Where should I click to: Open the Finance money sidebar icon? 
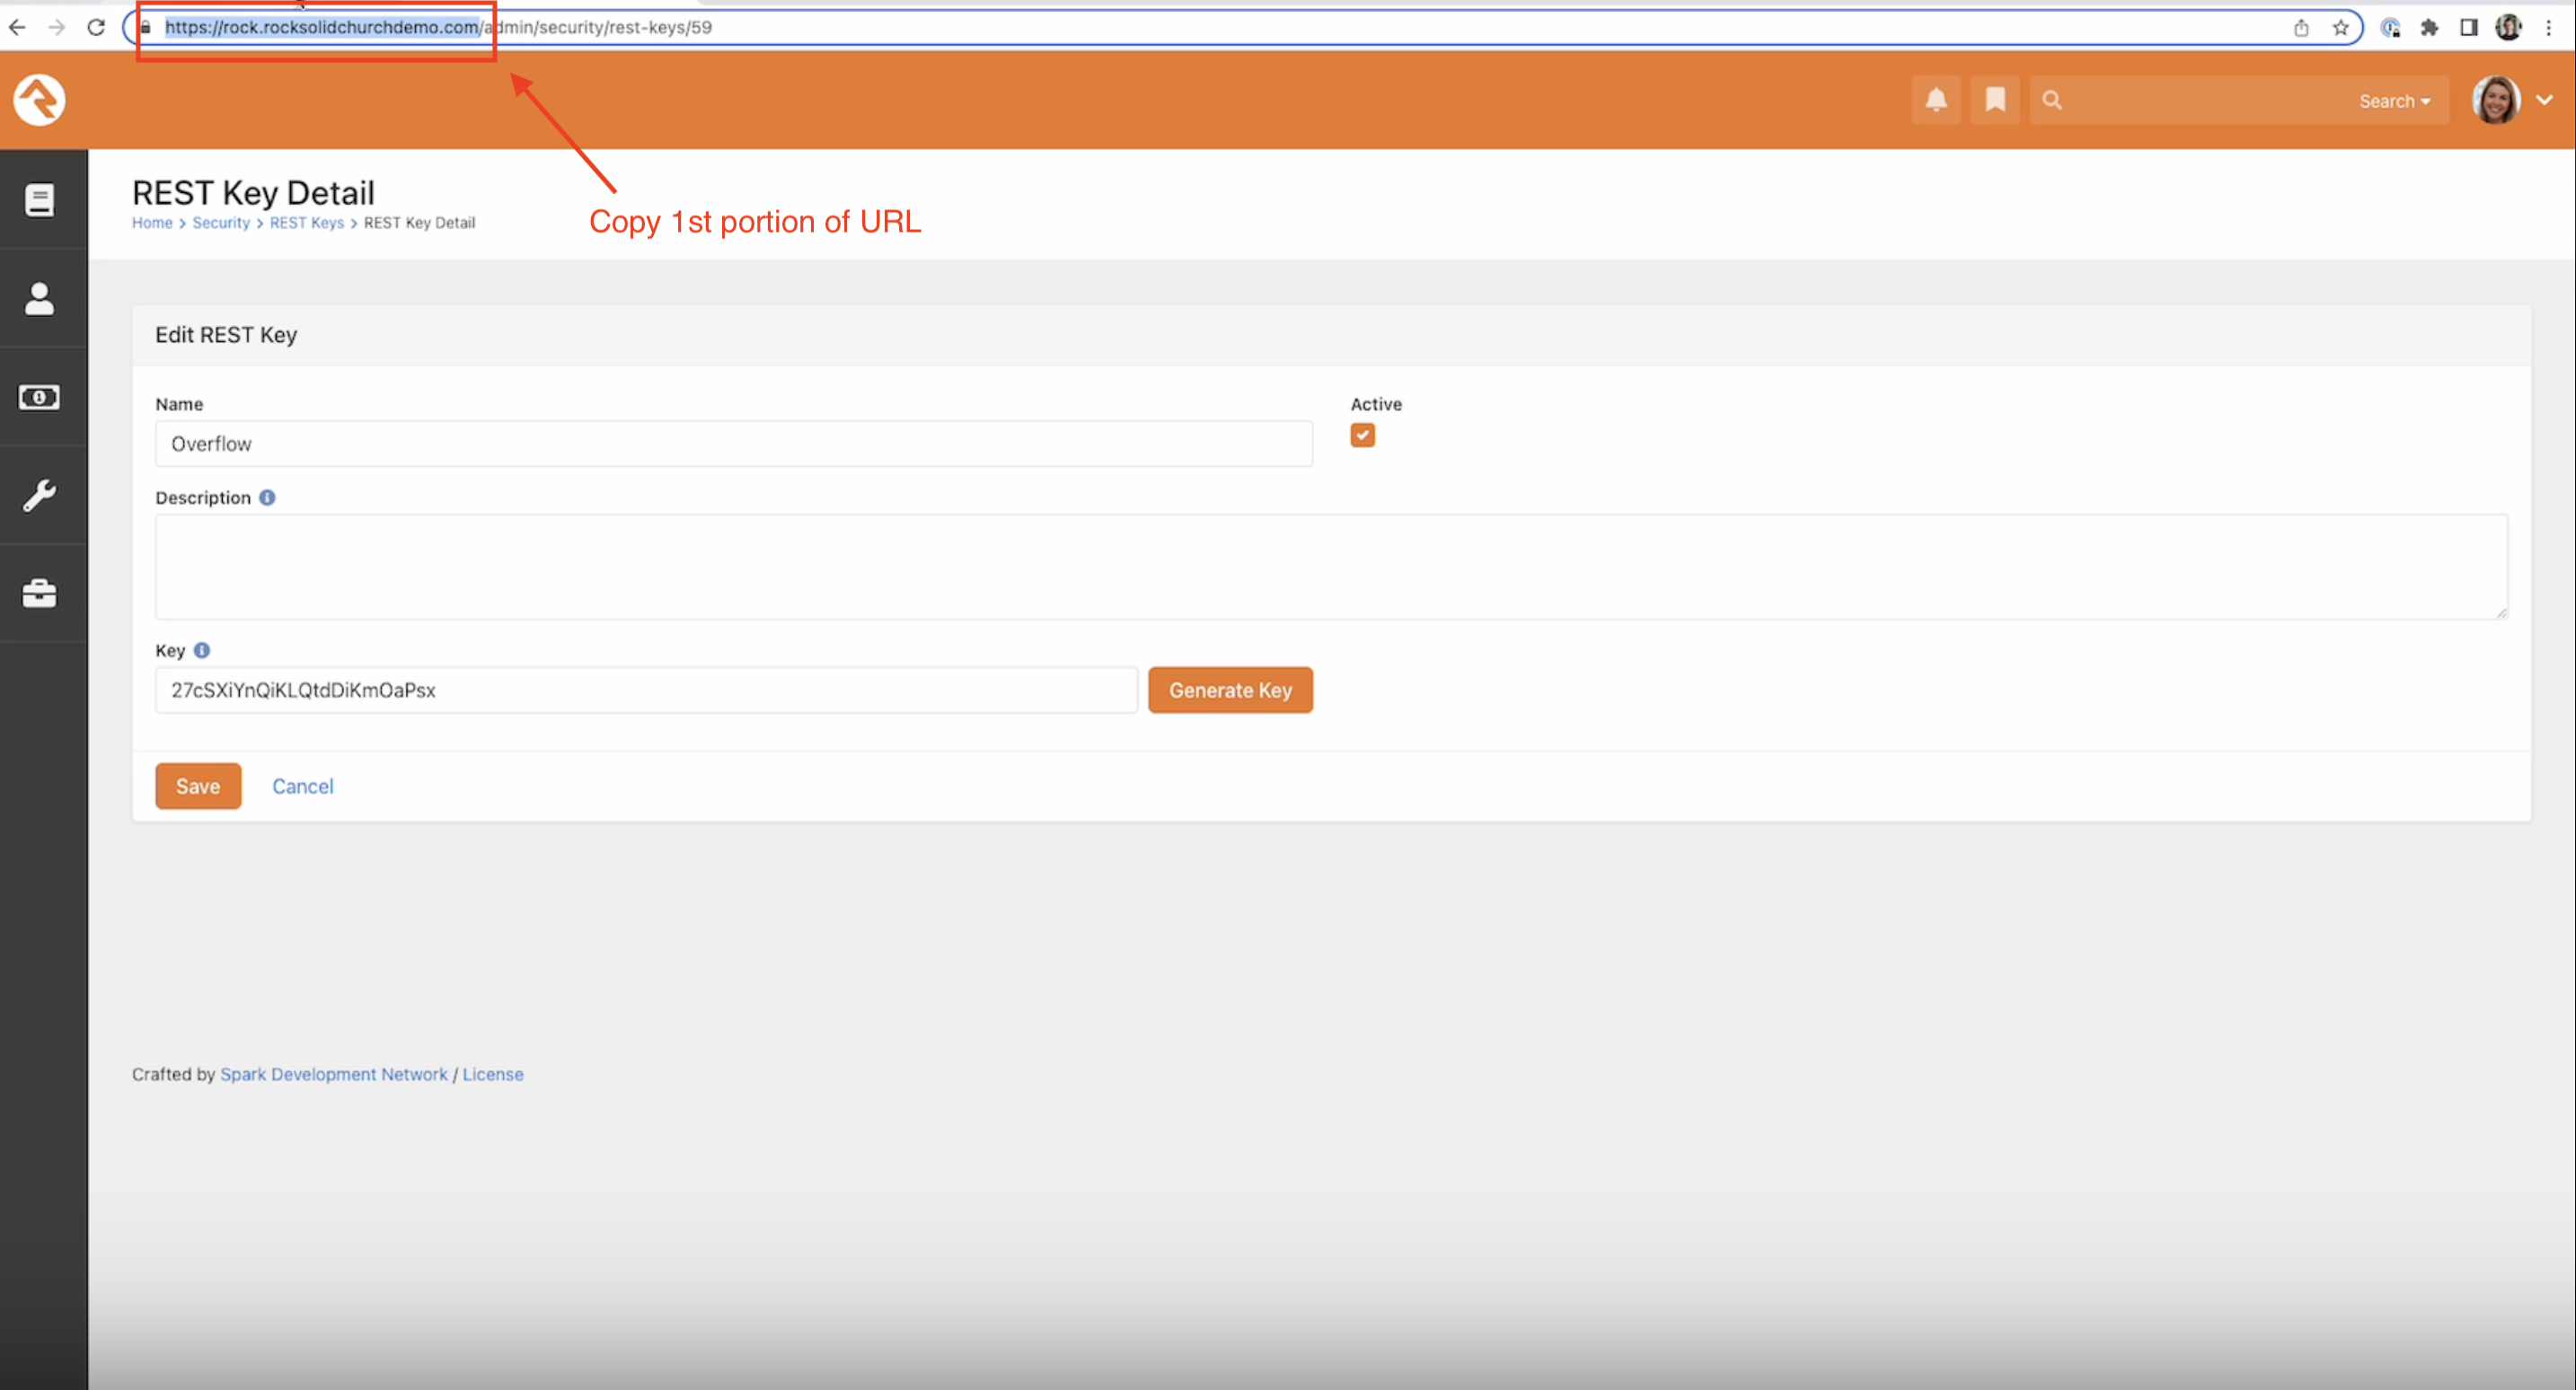(x=40, y=397)
